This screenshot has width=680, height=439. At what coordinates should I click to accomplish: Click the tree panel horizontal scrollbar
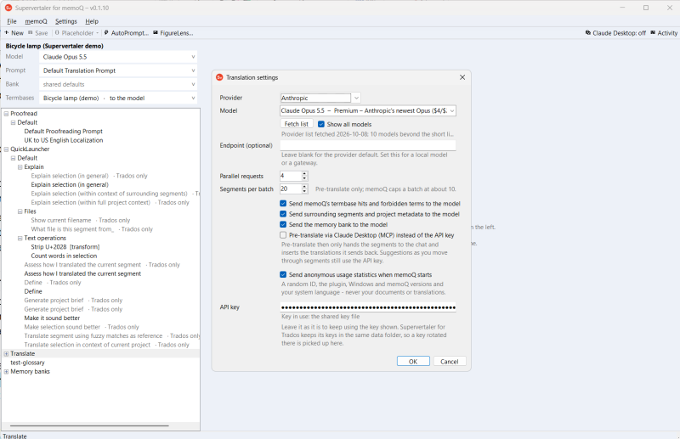[89, 426]
